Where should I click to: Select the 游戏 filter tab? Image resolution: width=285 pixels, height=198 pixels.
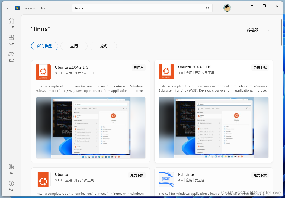103,46
